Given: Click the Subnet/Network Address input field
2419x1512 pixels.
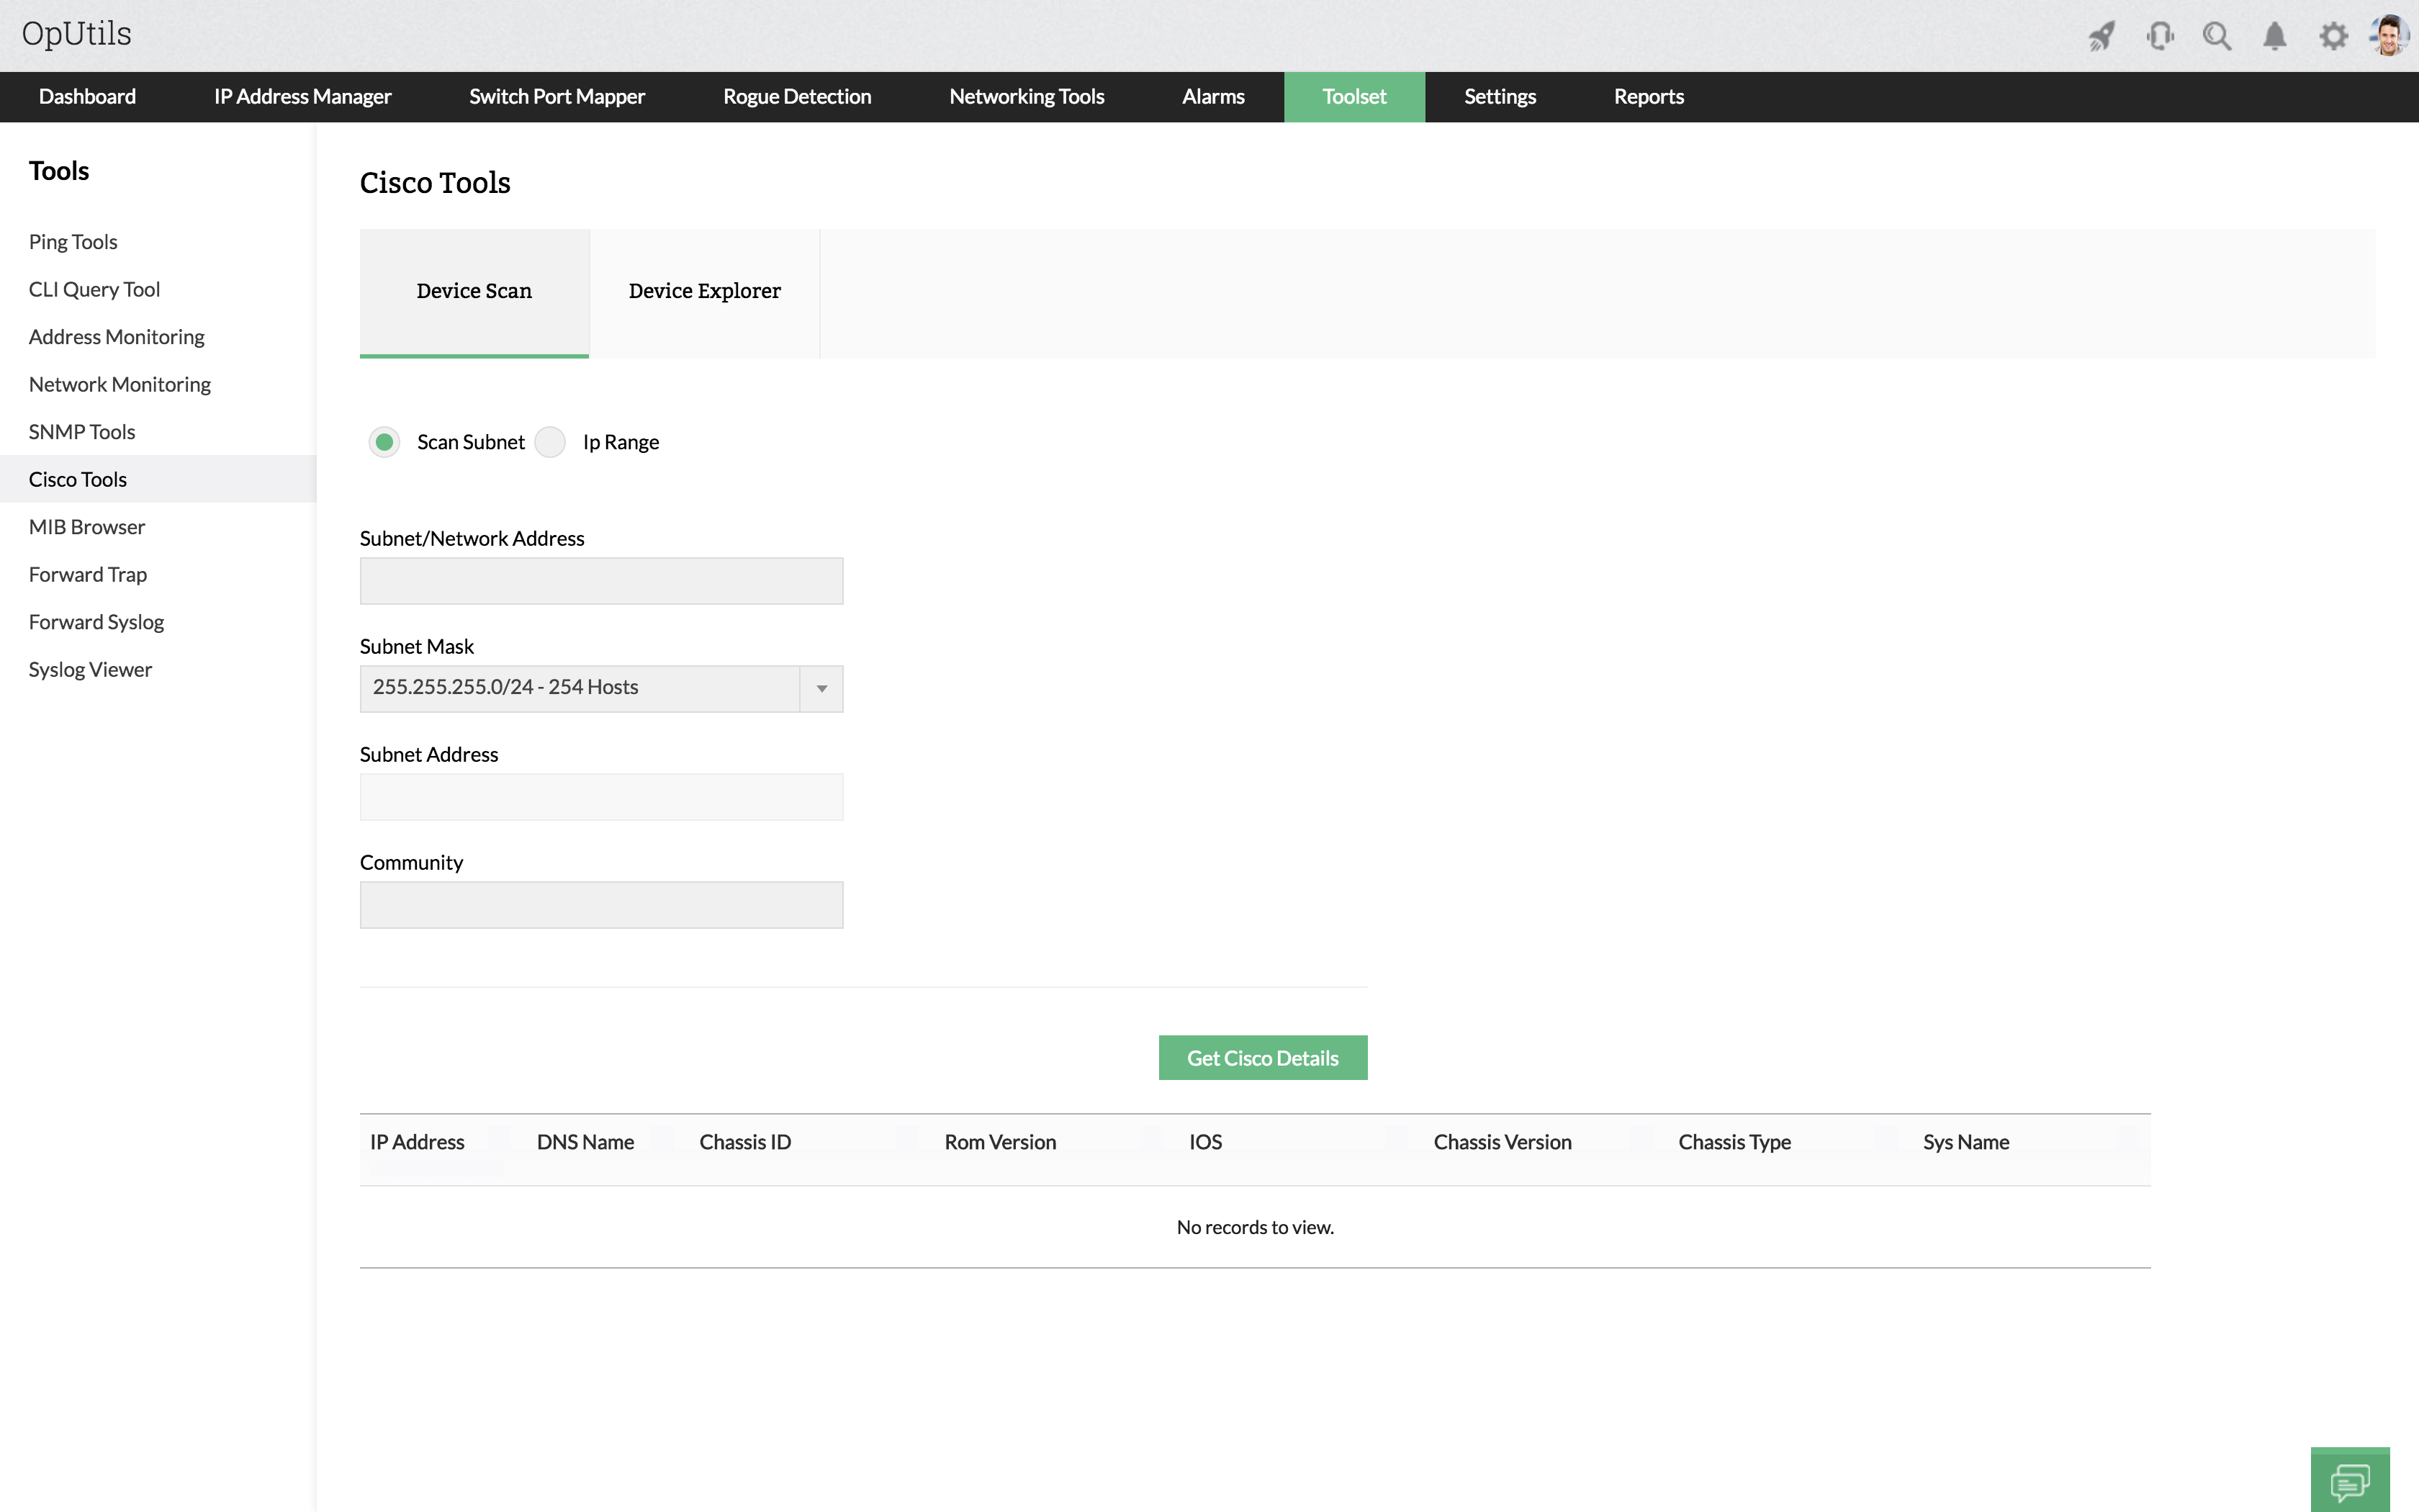Looking at the screenshot, I should click(600, 581).
